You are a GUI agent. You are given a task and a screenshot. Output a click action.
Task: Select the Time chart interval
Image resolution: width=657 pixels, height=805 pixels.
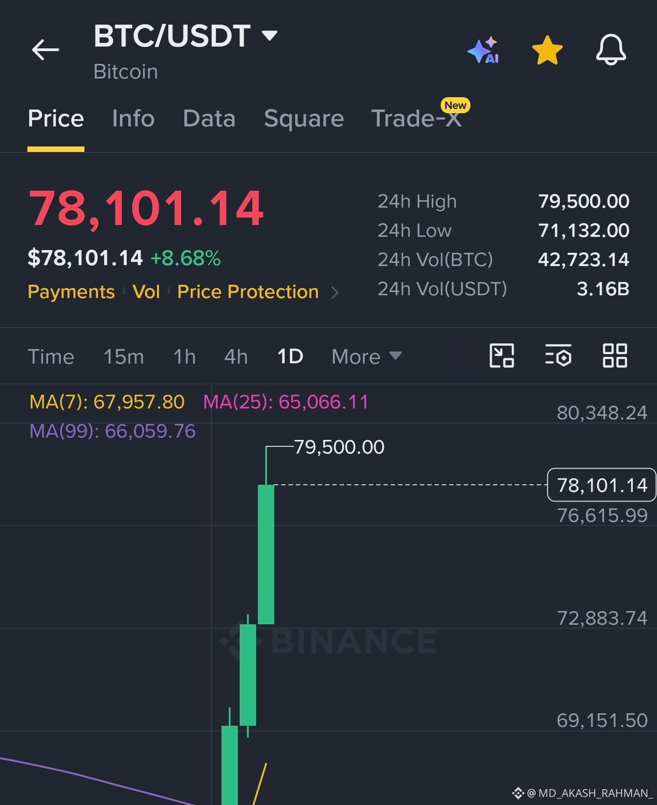pyautogui.click(x=51, y=356)
